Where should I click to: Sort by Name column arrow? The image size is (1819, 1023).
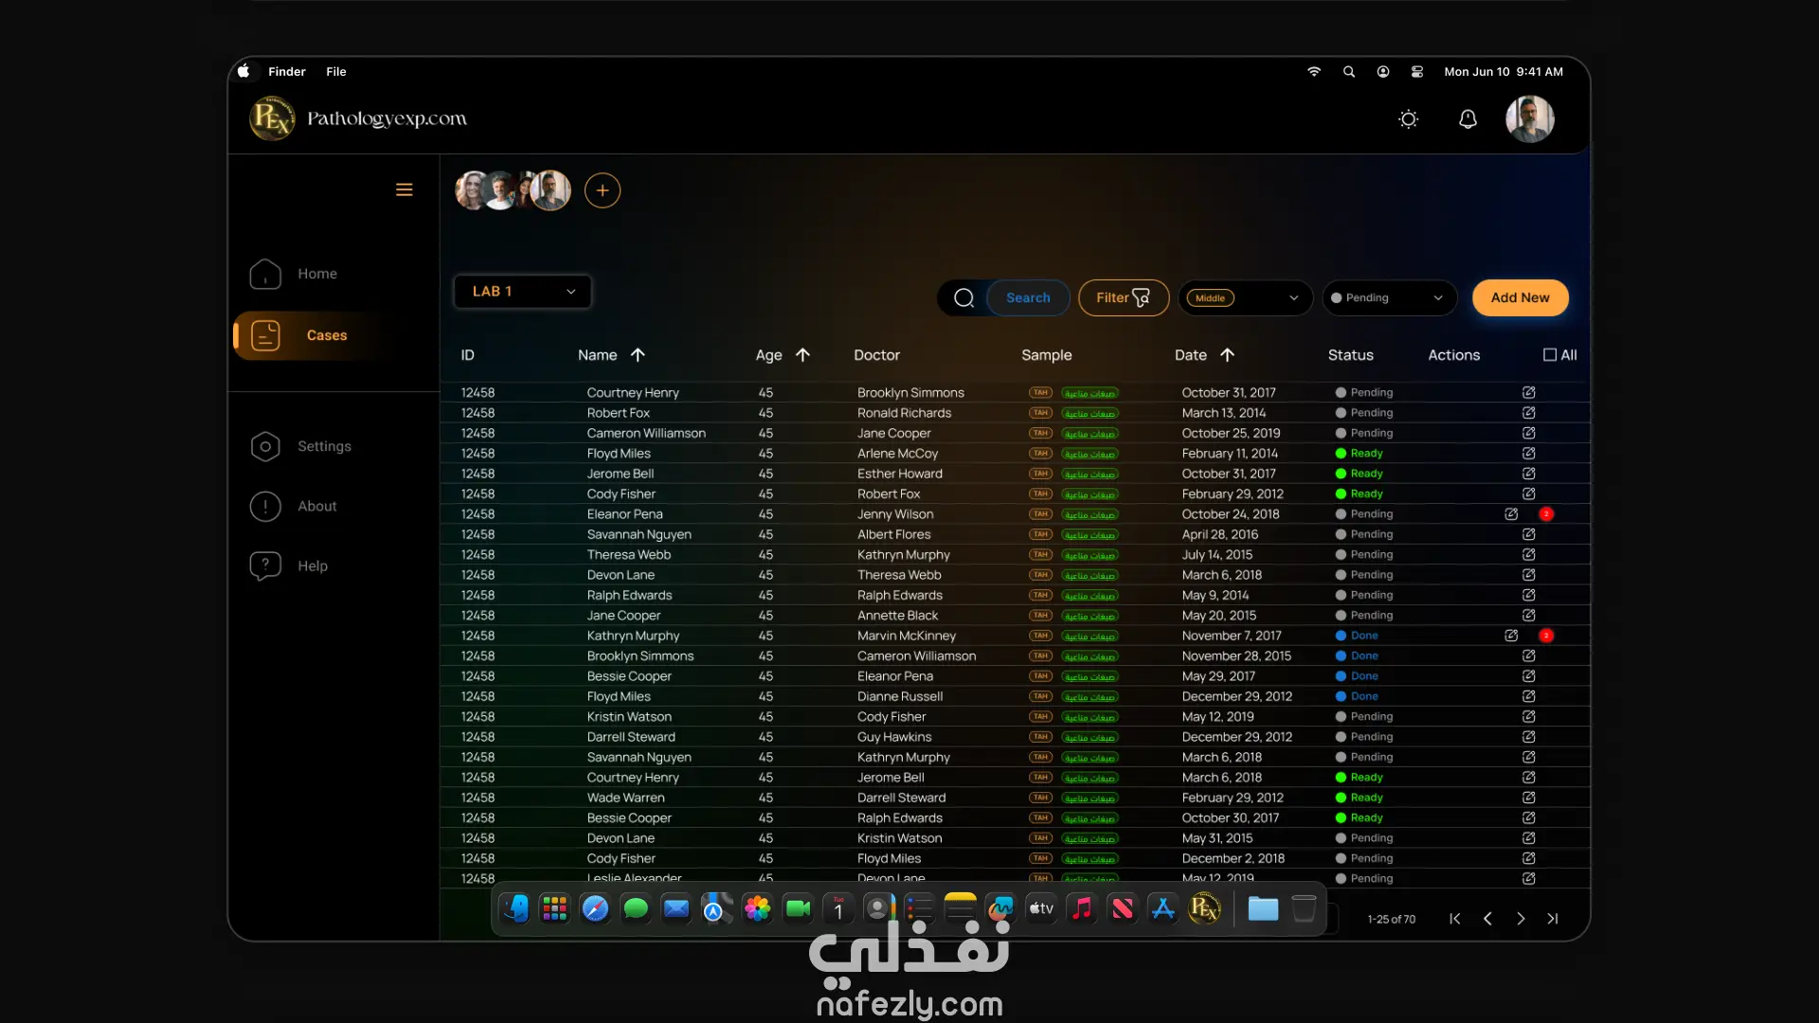point(638,355)
